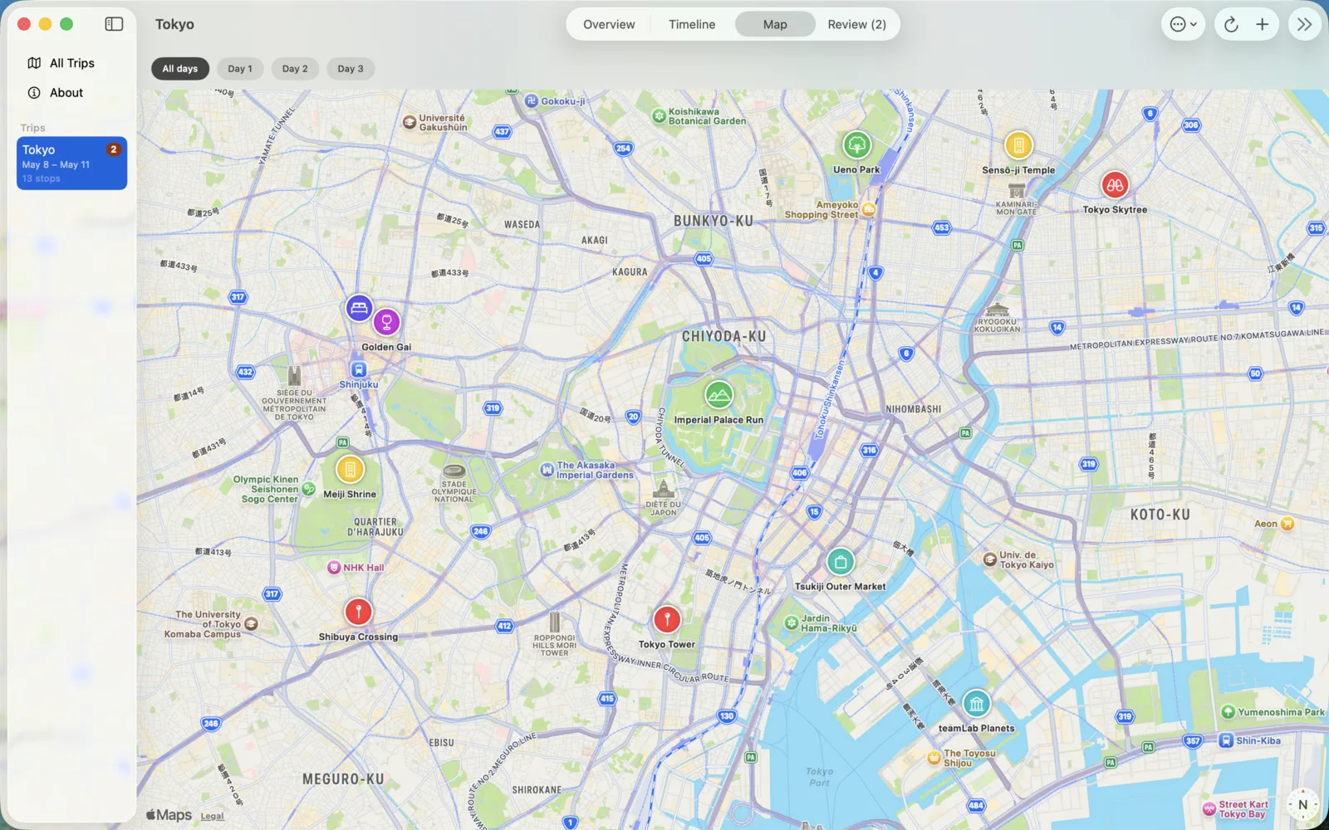Click the Ueno Park map pin
This screenshot has height=830, width=1329.
(856, 145)
